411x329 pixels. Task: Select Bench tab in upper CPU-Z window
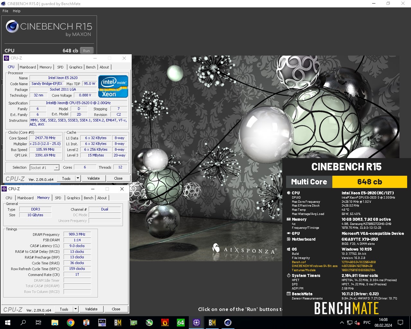(x=91, y=67)
